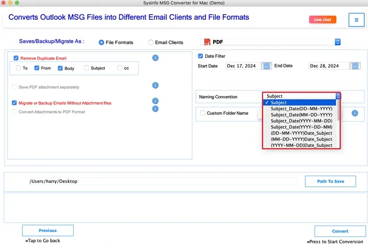Image resolution: width=368 pixels, height=250 pixels.
Task: Uncheck Remove Duplicate Email checkbox
Action: coord(16,58)
